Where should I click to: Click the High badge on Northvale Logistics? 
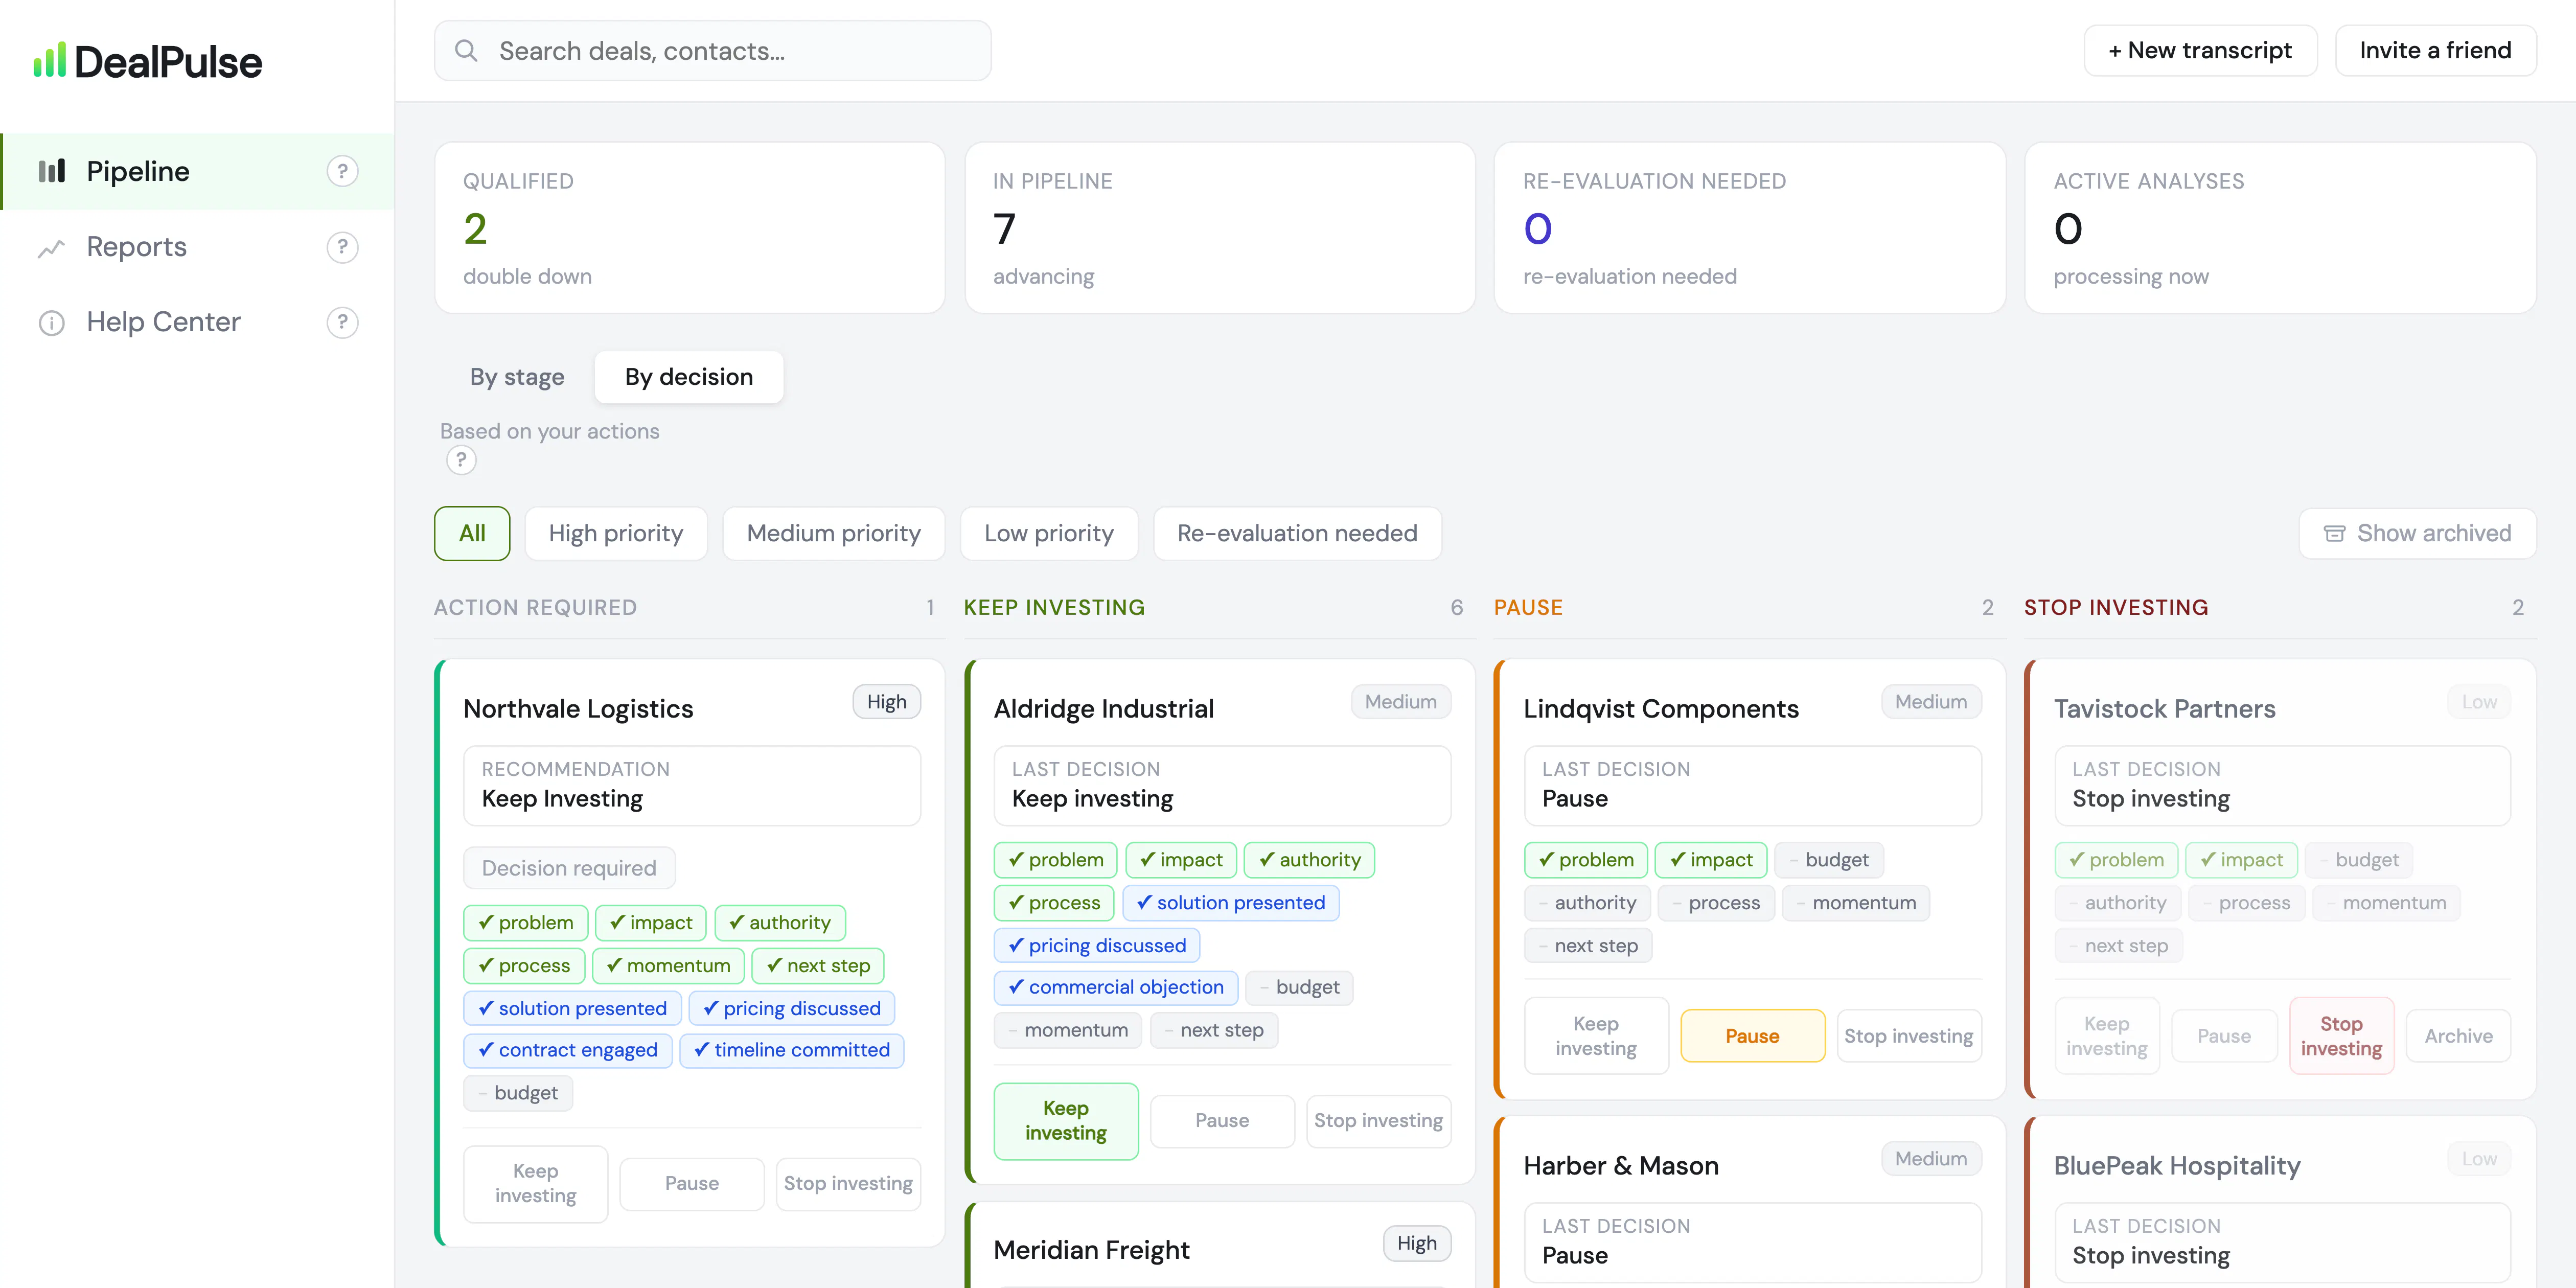click(886, 702)
